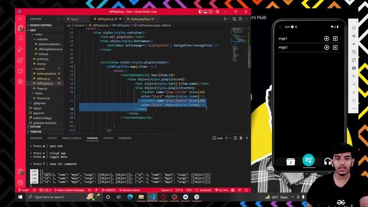The height and width of the screenshot is (207, 368).
Task: Click Task View icon on taskbar
Action: pos(119,197)
